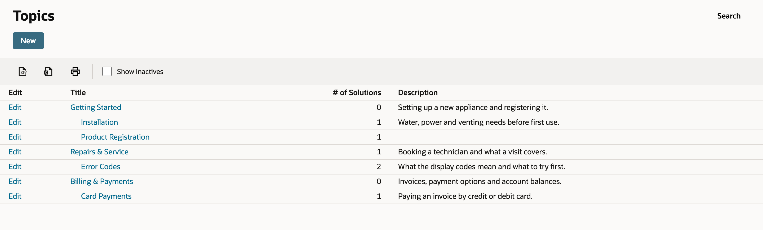Click the Show Inactives label text
Image resolution: width=763 pixels, height=230 pixels.
pyautogui.click(x=140, y=72)
